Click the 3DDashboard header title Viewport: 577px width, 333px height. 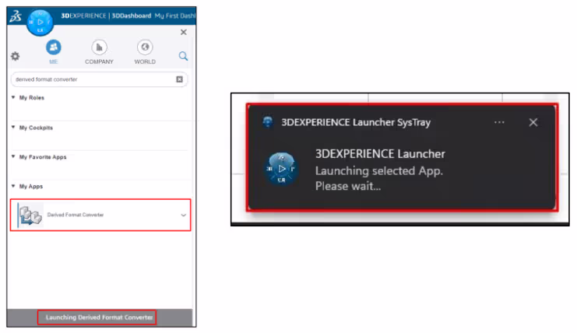click(132, 16)
